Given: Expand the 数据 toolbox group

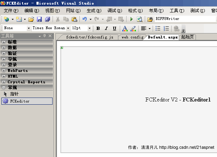Looking at the screenshot, I should pos(4,48).
